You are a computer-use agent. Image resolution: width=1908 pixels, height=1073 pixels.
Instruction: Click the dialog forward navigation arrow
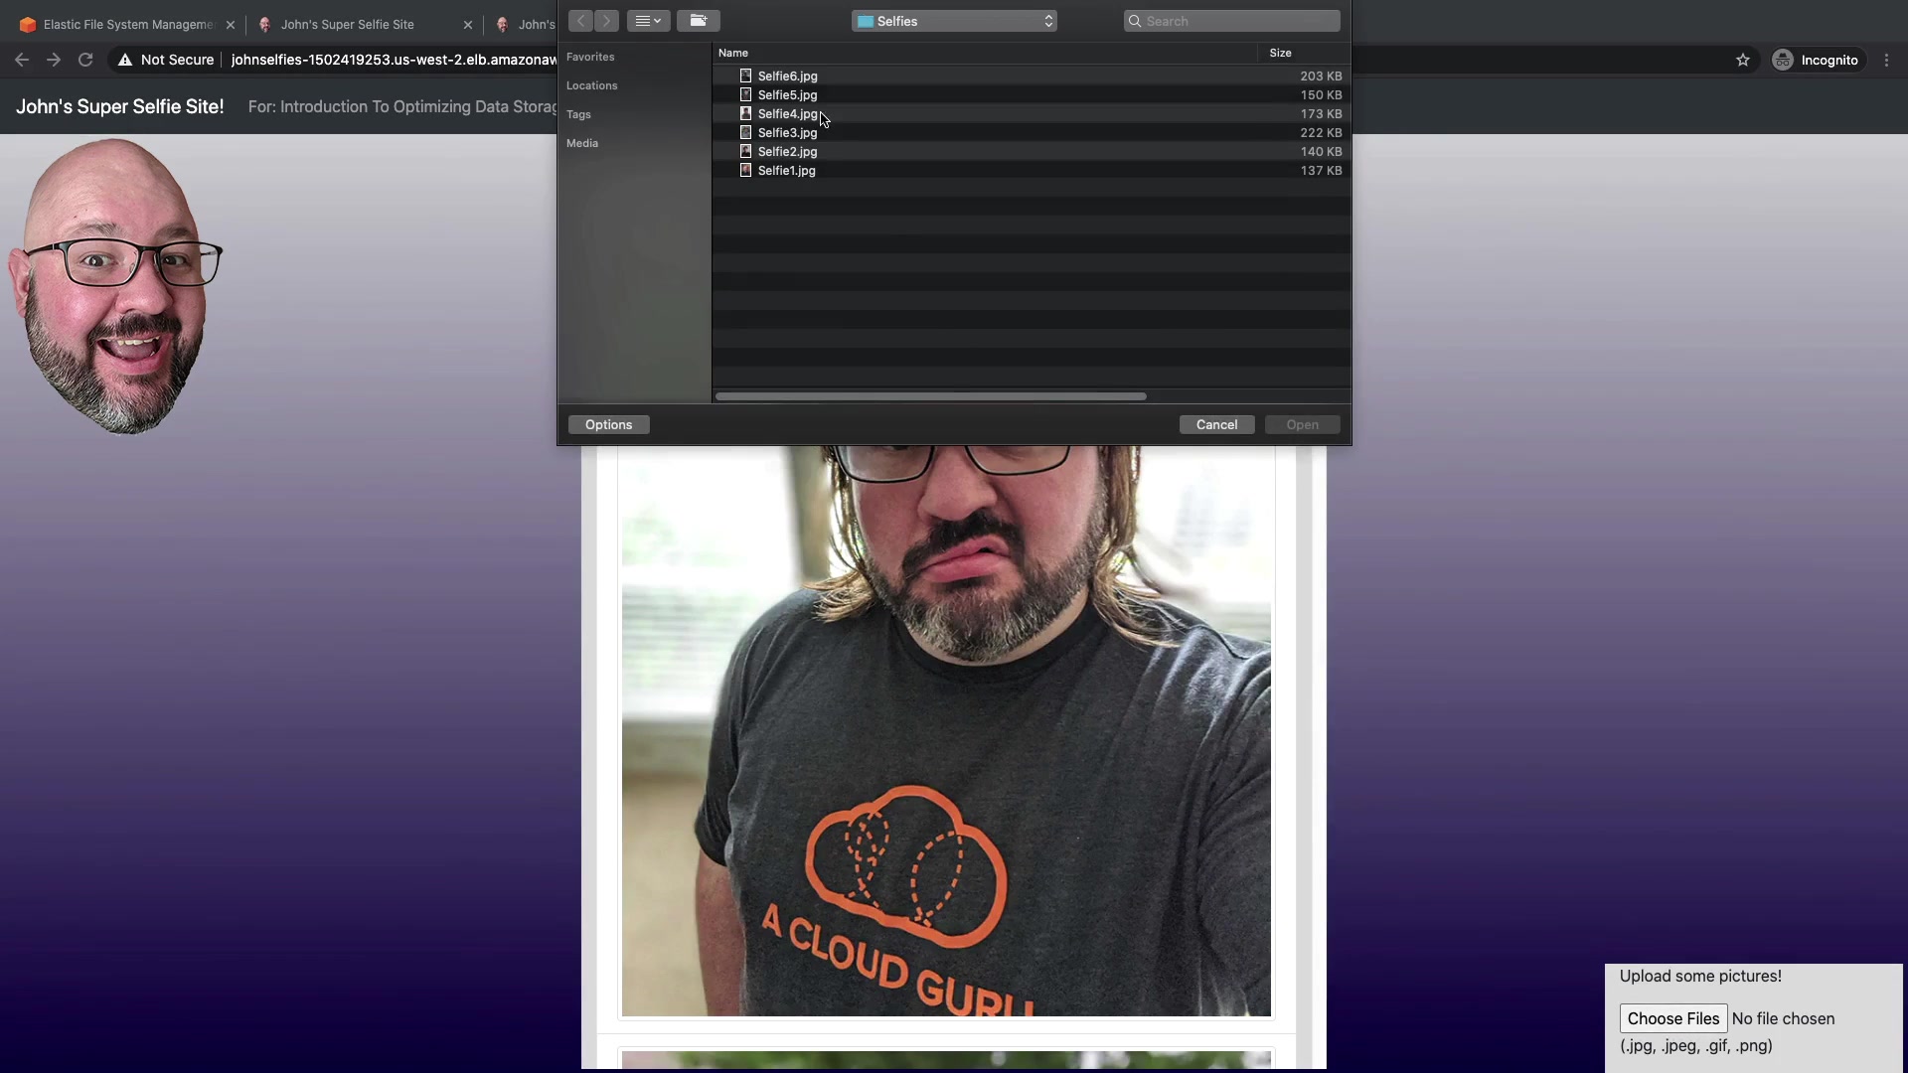[x=606, y=21]
